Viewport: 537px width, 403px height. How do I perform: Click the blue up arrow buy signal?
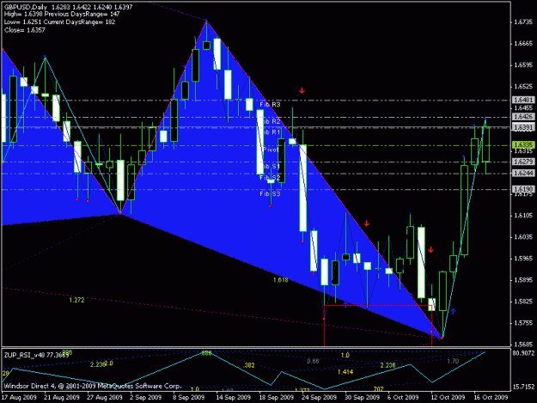click(x=453, y=311)
